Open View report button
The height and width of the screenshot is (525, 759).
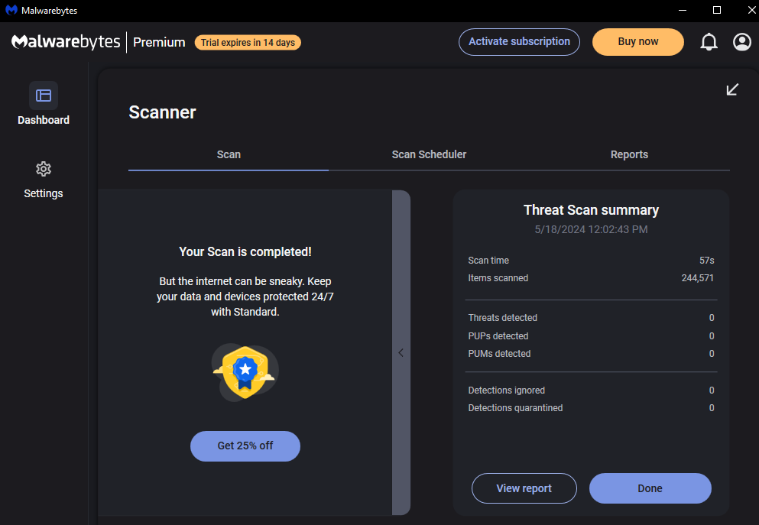[x=524, y=488]
